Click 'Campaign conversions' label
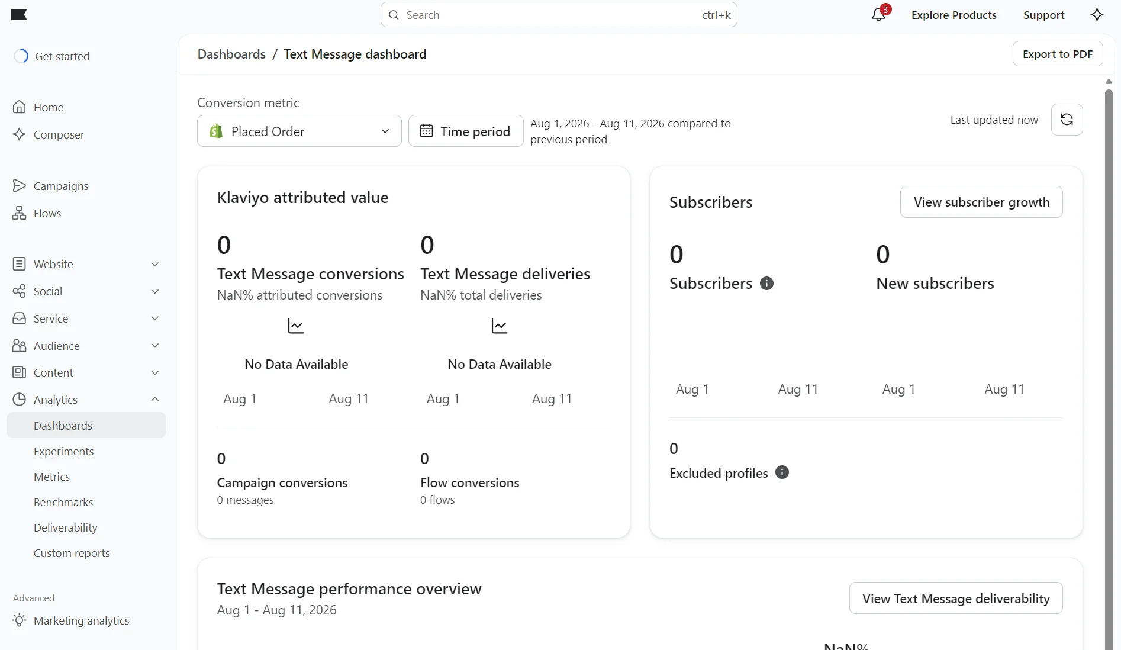The height and width of the screenshot is (650, 1121). click(x=282, y=482)
